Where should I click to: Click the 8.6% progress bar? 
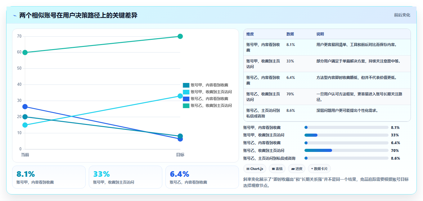click(346, 158)
